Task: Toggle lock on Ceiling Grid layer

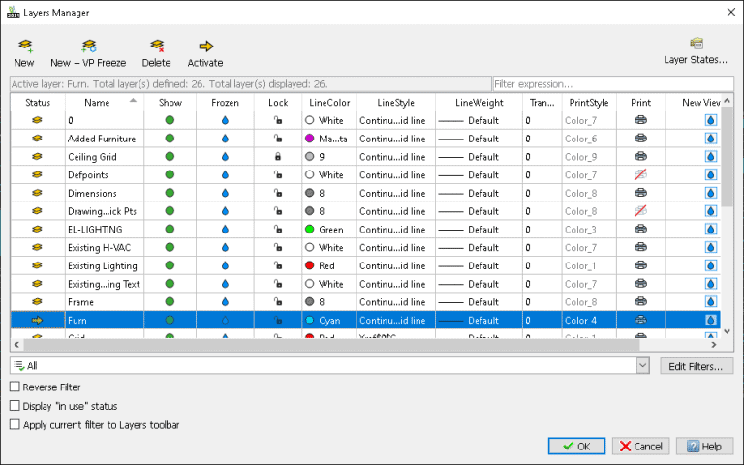Action: click(278, 157)
